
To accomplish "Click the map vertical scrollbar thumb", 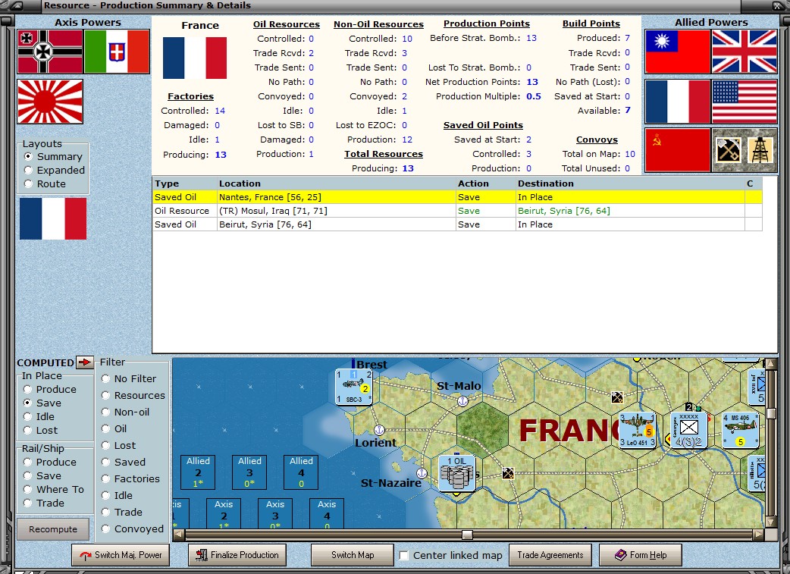I will click(x=771, y=413).
